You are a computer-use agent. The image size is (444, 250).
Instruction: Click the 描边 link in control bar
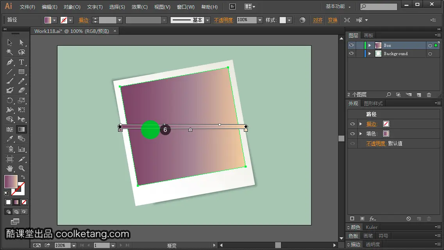coord(84,20)
